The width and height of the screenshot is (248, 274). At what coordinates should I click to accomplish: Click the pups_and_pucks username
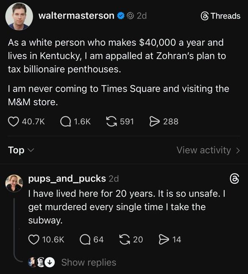67,179
